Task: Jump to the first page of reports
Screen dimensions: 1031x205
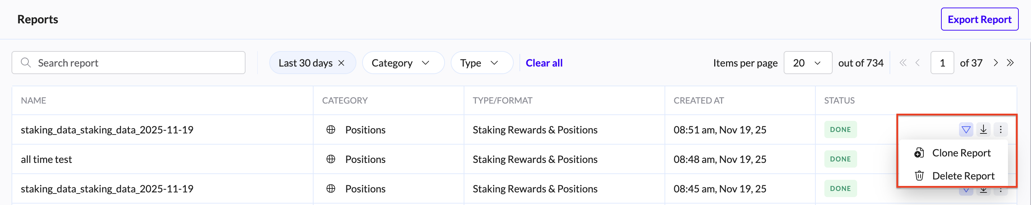Action: click(903, 63)
